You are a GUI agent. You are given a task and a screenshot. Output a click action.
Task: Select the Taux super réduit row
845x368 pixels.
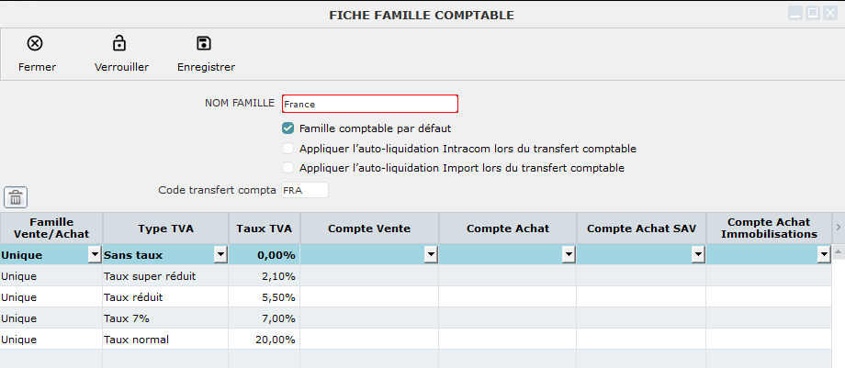163,276
